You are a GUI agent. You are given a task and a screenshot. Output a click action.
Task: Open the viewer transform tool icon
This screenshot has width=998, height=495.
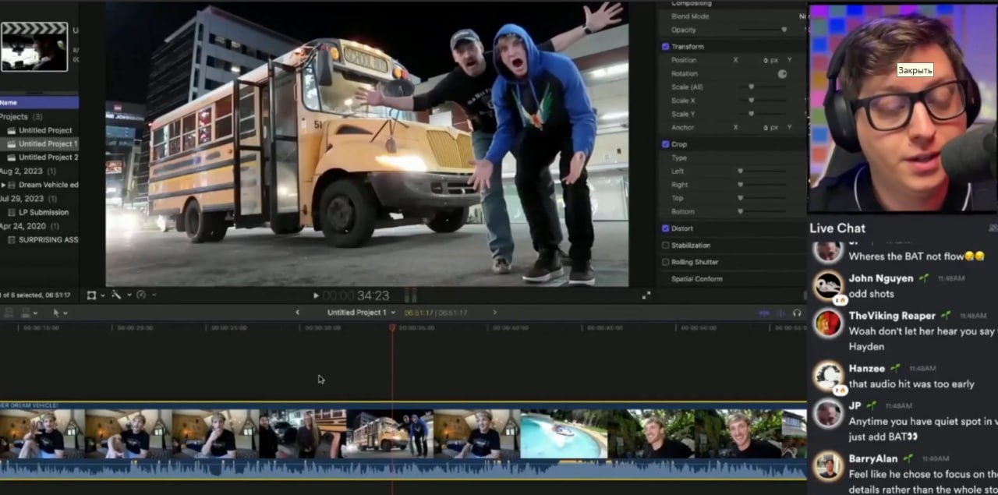tap(92, 295)
